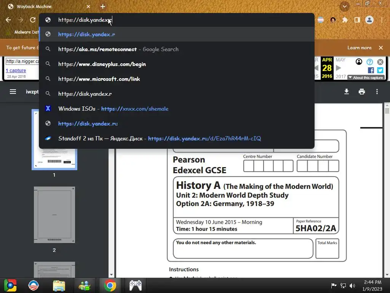
Task: Print the PDF with printer icon
Action: tap(362, 92)
